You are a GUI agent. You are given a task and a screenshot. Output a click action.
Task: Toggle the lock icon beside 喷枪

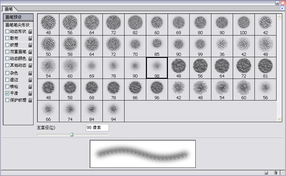30,87
